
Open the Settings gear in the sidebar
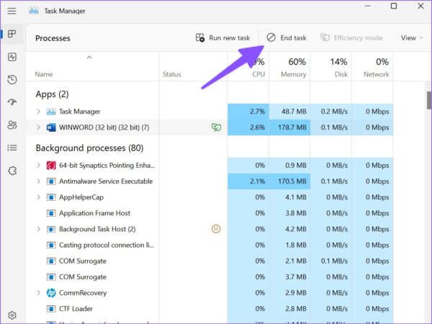click(x=12, y=315)
